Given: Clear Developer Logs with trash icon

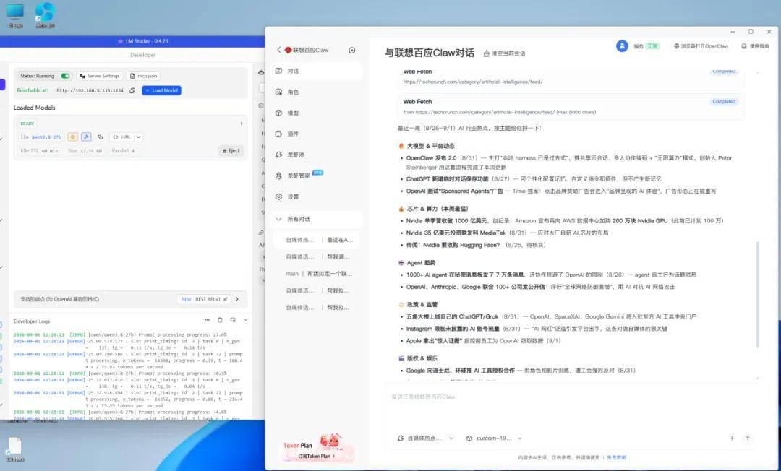Looking at the screenshot, I should coord(220,320).
